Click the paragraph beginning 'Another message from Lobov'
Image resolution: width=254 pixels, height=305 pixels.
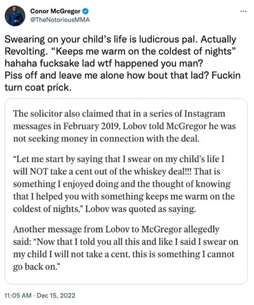126,248
